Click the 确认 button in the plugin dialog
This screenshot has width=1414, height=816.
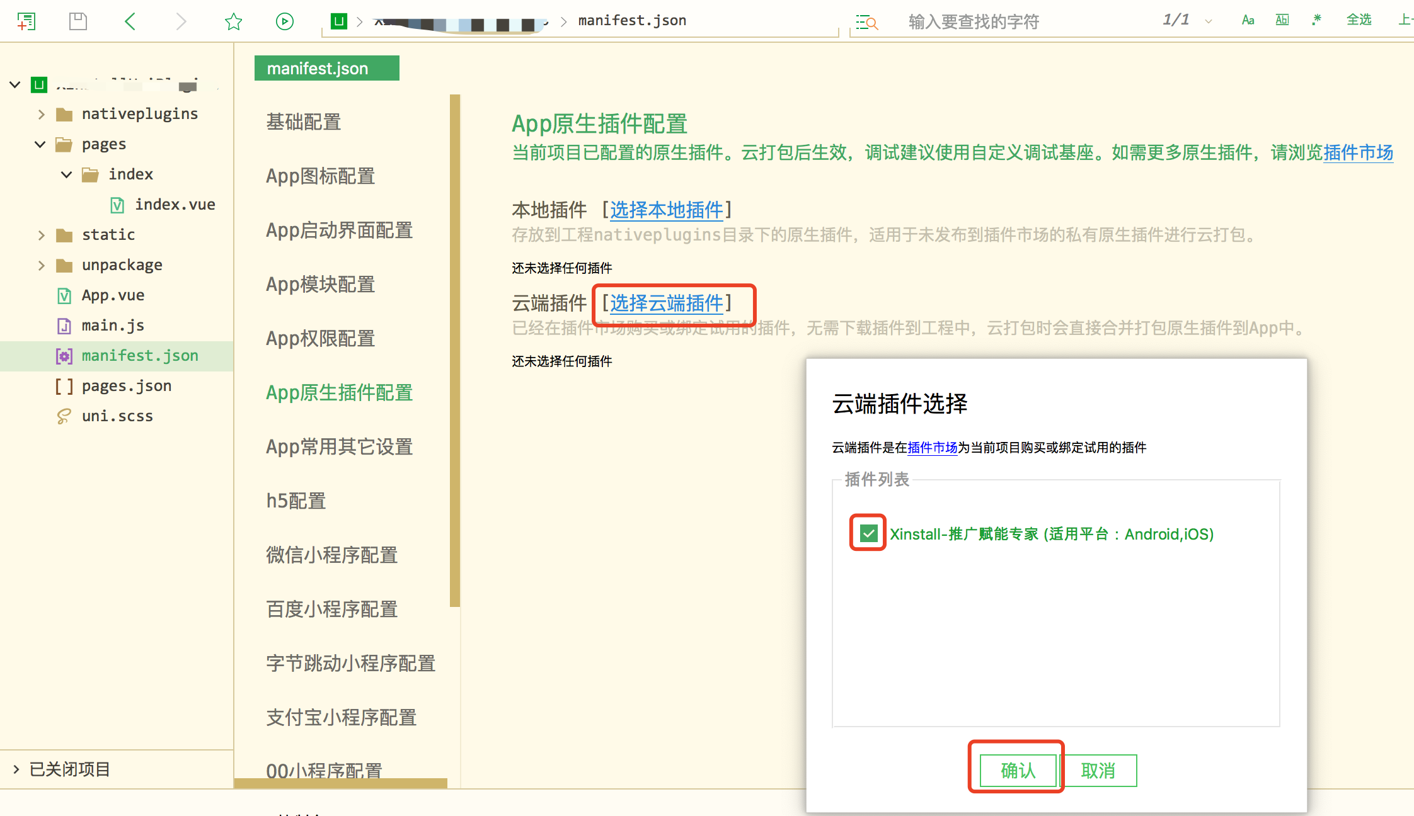tap(1016, 770)
